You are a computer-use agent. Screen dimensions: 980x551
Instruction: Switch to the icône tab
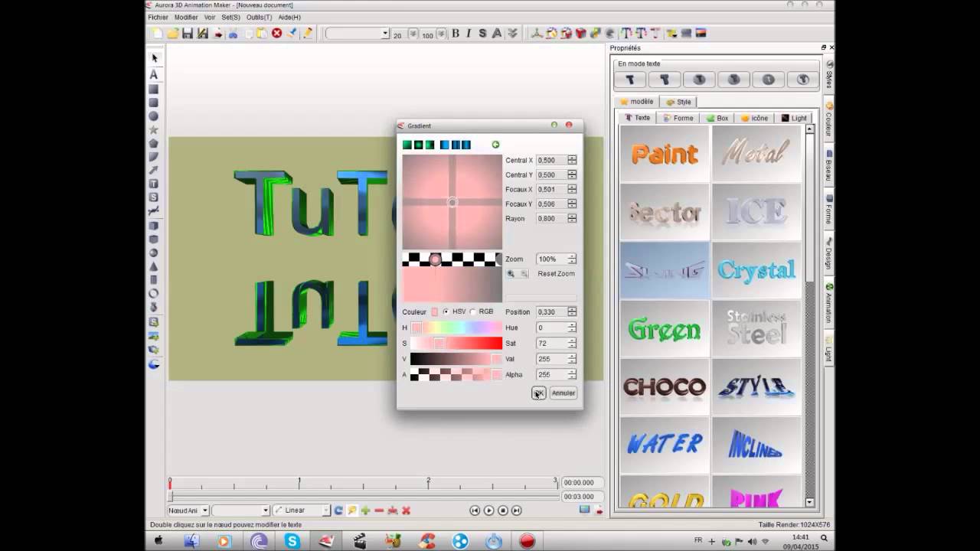[754, 118]
